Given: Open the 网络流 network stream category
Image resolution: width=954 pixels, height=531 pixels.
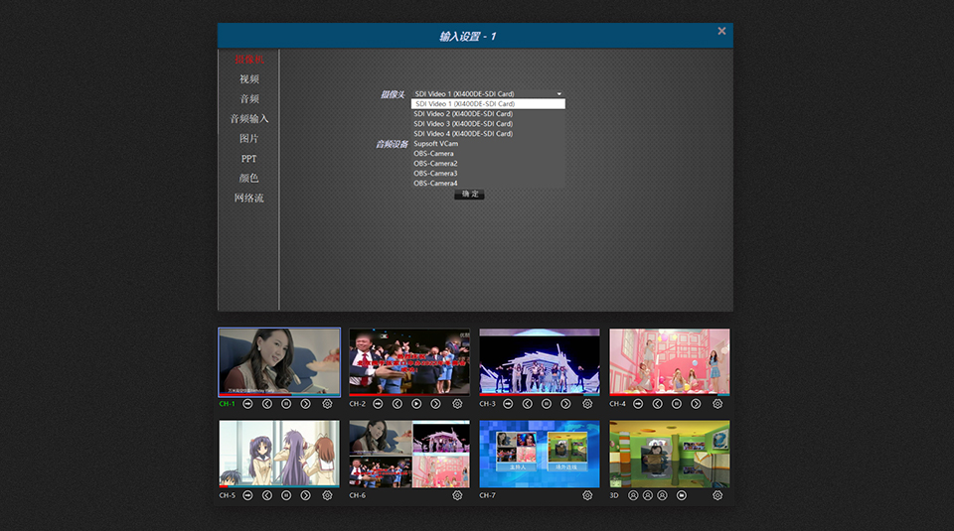Looking at the screenshot, I should 248,199.
